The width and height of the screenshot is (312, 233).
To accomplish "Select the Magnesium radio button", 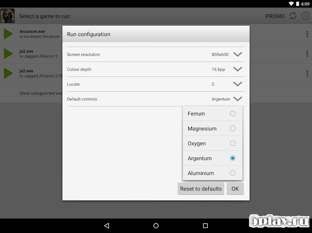I will 232,129.
